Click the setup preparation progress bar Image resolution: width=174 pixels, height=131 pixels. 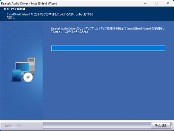click(108, 48)
